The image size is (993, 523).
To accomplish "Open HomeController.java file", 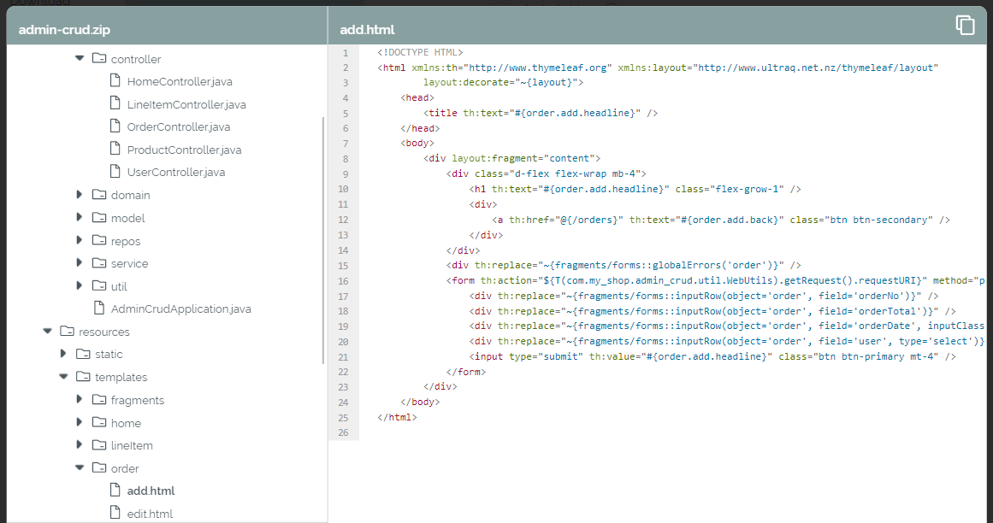I will tap(180, 81).
